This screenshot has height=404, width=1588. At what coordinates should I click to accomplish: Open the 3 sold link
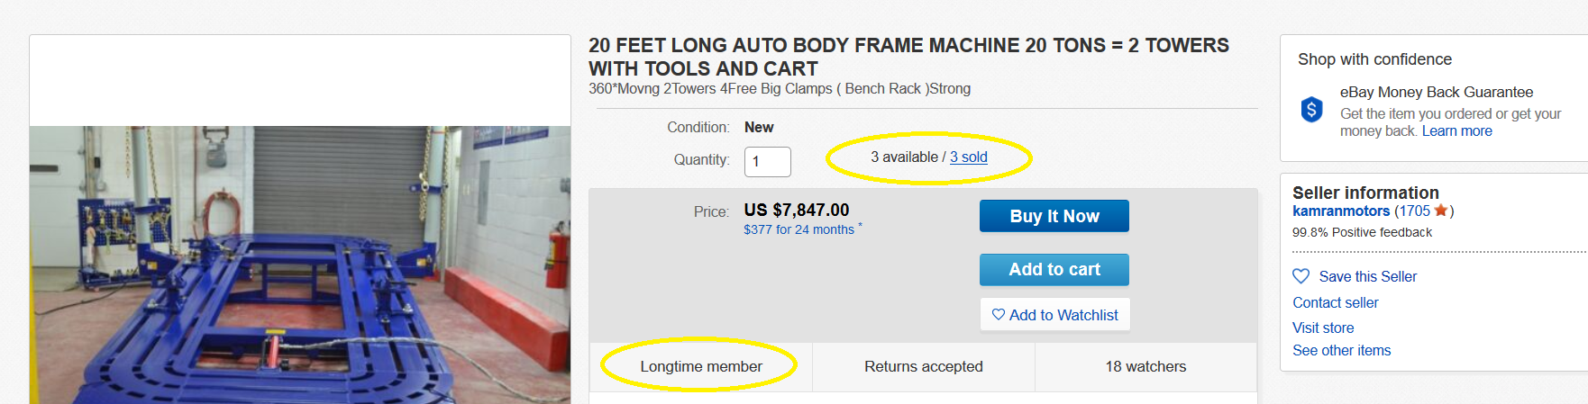[969, 157]
